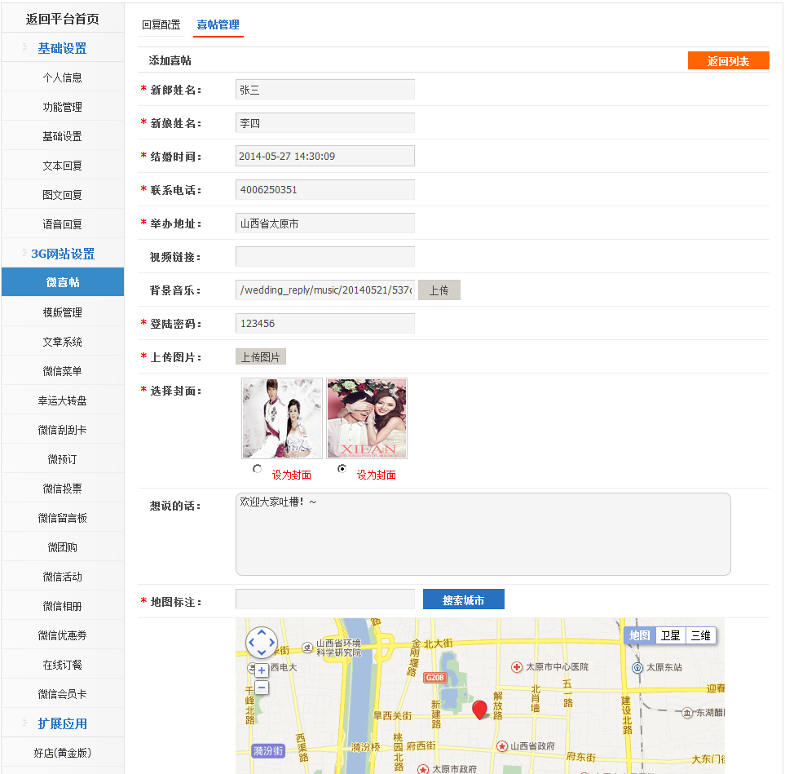Open 文本回复 in sidebar
Screen dimensions: 785x774
tap(63, 166)
